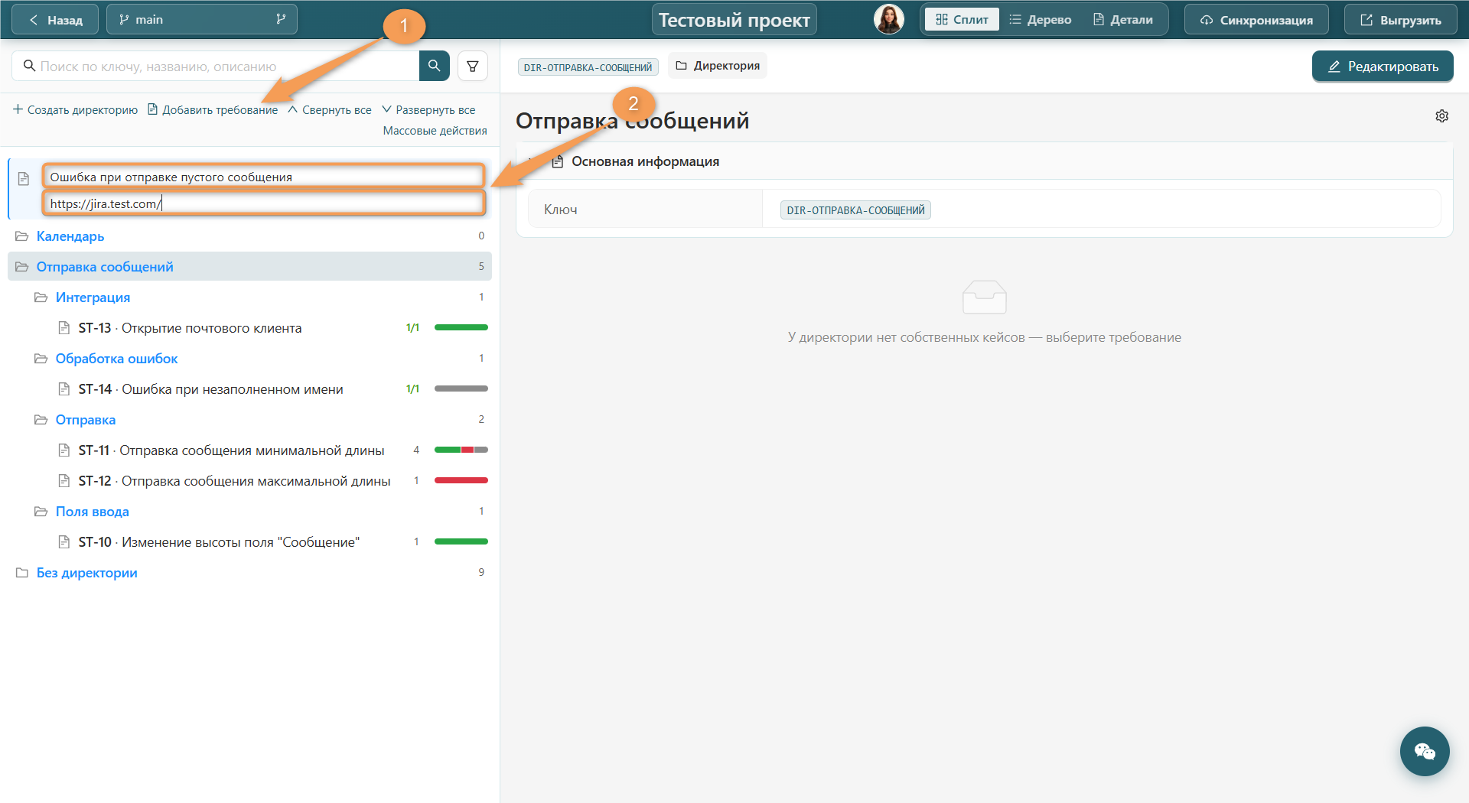Image resolution: width=1469 pixels, height=803 pixels.
Task: Open the filter funnel icon
Action: [x=473, y=66]
